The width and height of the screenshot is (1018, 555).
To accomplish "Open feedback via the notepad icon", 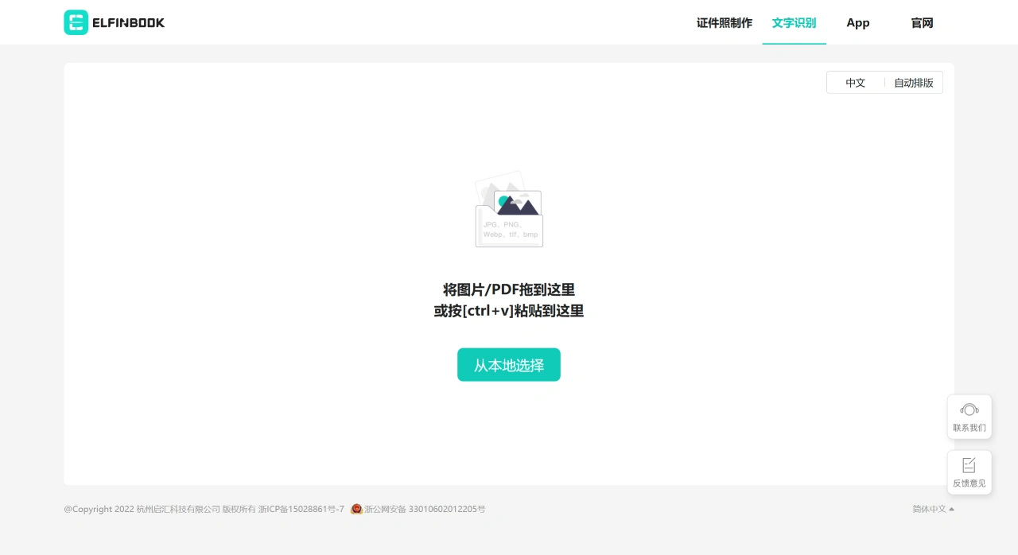I will [969, 465].
